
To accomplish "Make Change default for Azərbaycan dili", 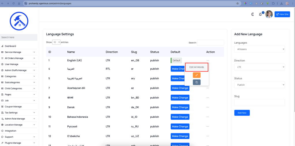I will (180, 88).
